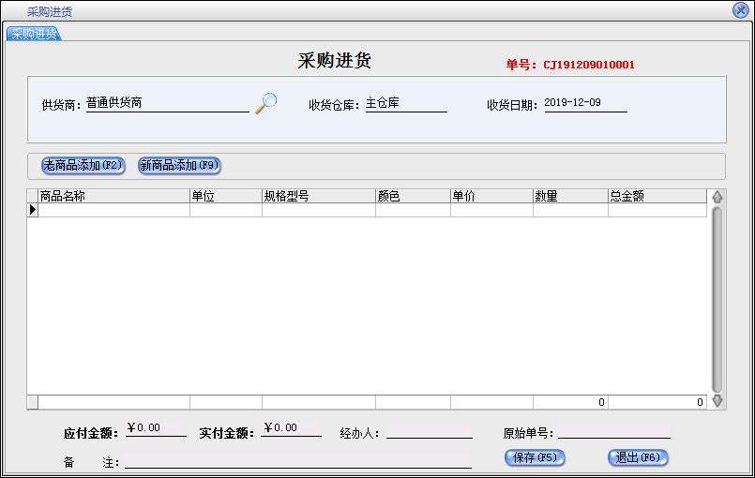Screen dimensions: 755x478
Task: Click 新商品添加(F9) button
Action: click(x=179, y=166)
